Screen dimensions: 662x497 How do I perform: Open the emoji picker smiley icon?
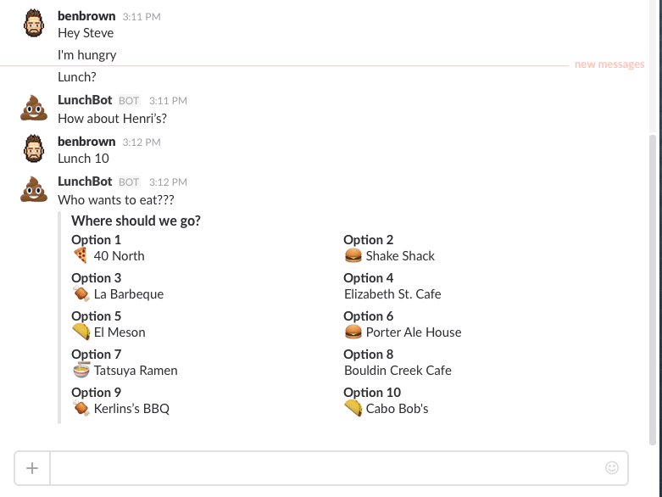pyautogui.click(x=612, y=467)
